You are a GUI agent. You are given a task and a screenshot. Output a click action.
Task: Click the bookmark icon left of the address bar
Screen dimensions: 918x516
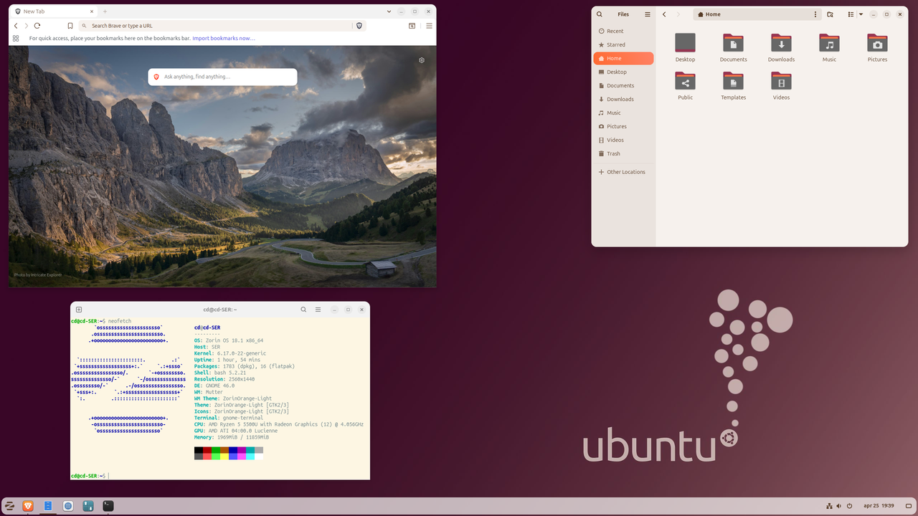pos(70,25)
